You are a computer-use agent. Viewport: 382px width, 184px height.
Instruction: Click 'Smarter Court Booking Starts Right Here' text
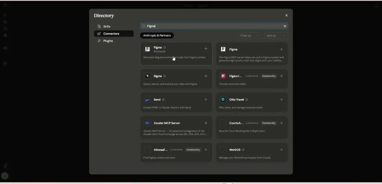point(242,131)
